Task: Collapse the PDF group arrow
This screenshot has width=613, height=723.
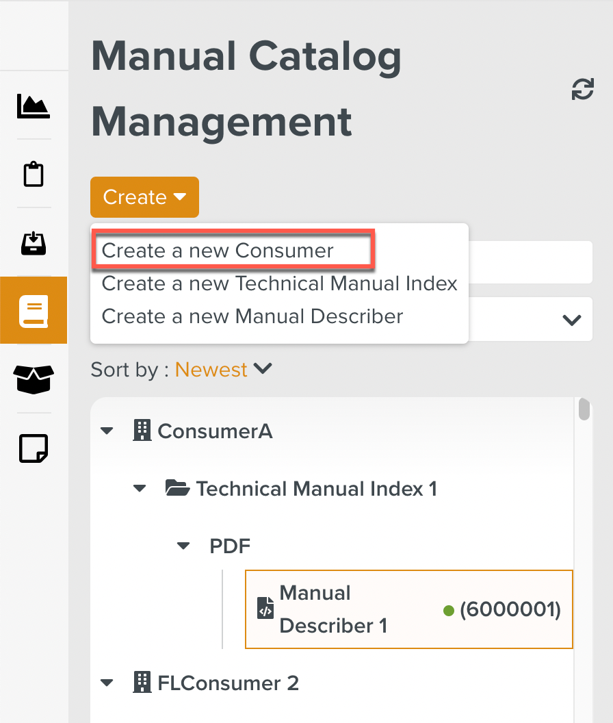Action: [x=183, y=546]
